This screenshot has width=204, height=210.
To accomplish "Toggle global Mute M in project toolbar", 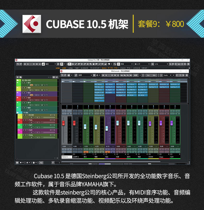I will (x=25, y=64).
